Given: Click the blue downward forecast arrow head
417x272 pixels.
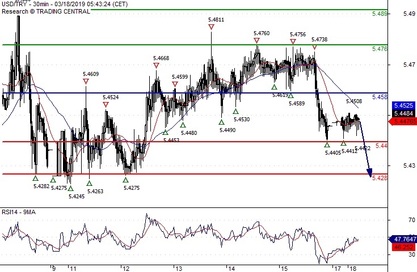Looking at the screenshot, I should [x=370, y=173].
